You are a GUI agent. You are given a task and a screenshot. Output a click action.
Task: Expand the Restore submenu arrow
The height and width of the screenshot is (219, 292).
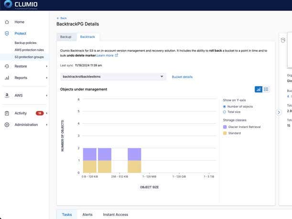pos(47,66)
